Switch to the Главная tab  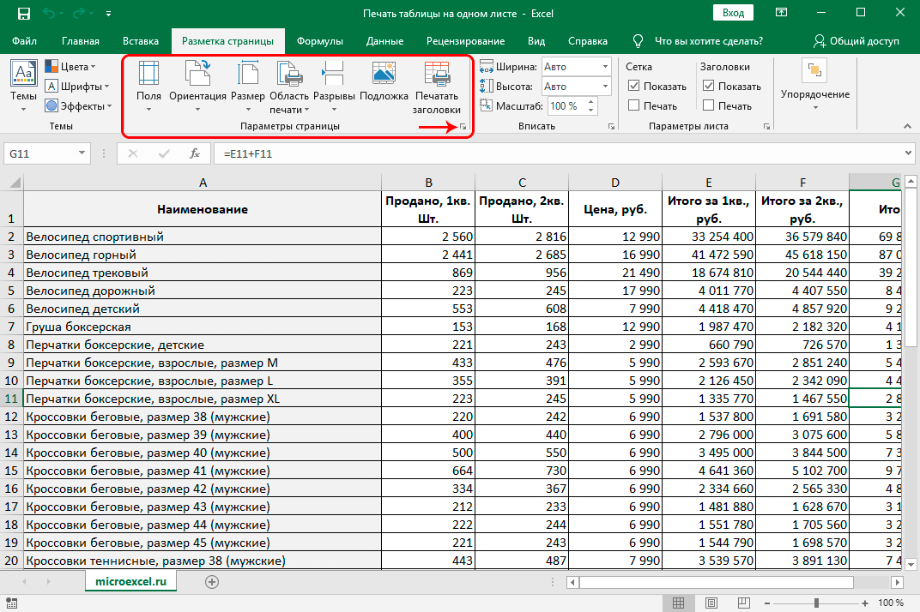[x=81, y=41]
